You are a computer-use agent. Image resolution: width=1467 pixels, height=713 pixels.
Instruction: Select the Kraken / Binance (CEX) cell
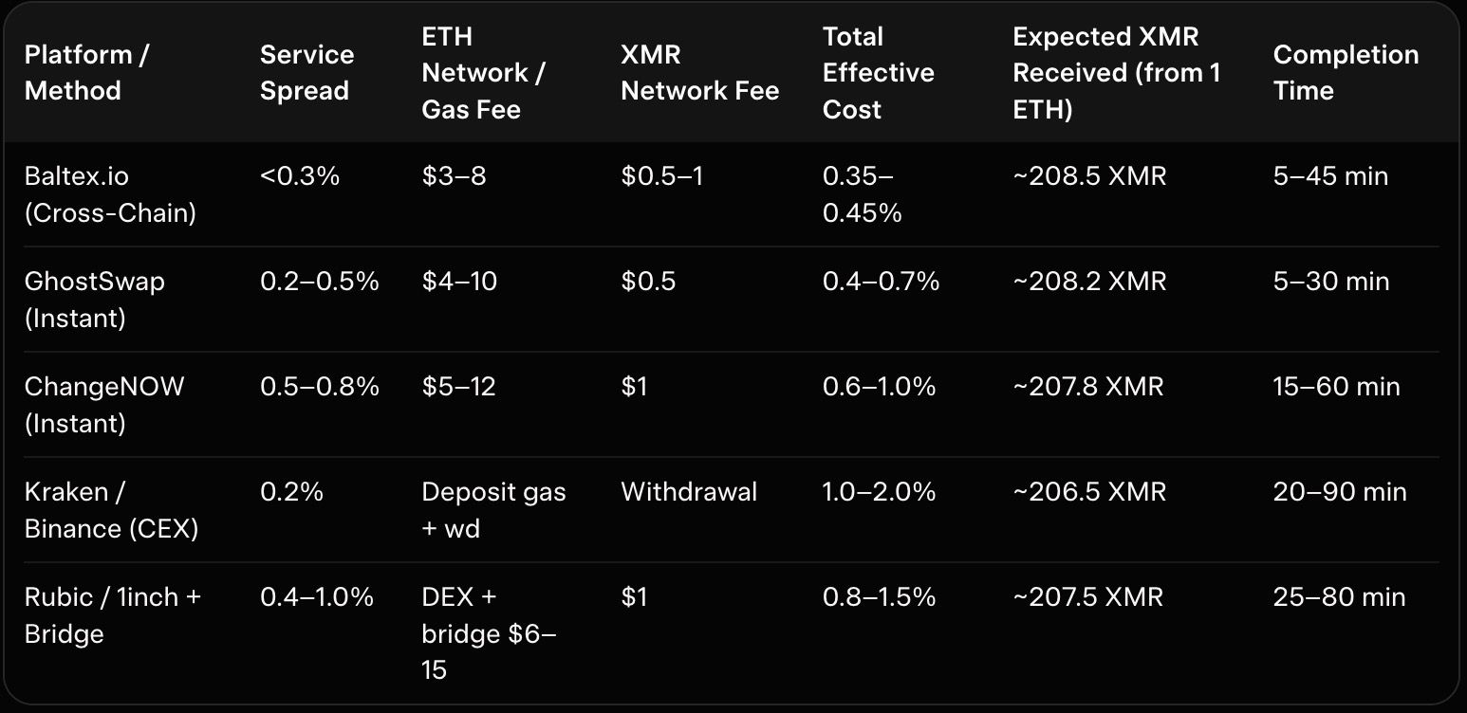[111, 510]
